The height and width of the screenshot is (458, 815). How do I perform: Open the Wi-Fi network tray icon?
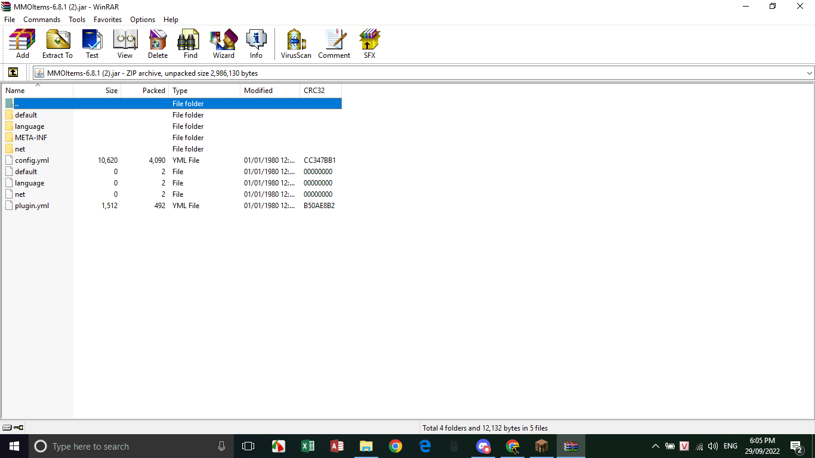pos(699,446)
